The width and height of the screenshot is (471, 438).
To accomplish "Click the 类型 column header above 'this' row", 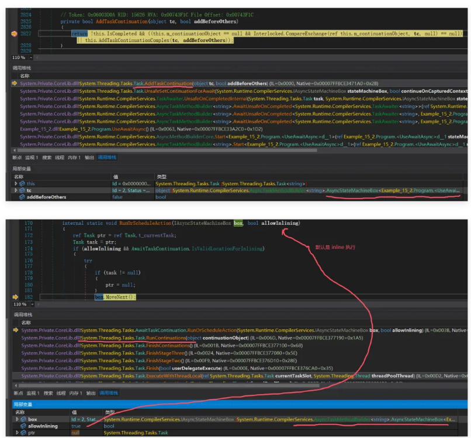I will [161, 176].
